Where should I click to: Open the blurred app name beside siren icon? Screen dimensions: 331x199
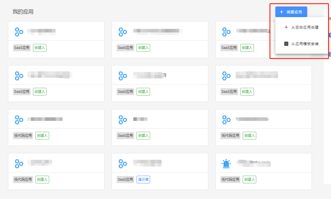click(254, 163)
